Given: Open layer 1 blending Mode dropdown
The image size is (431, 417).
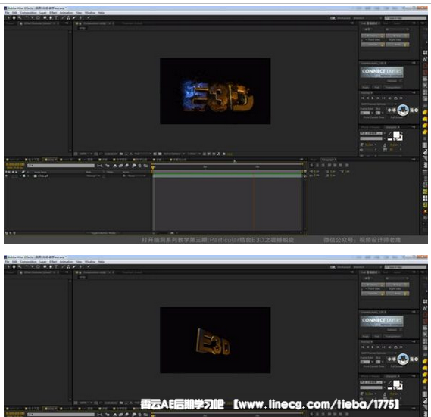Looking at the screenshot, I should 93,176.
